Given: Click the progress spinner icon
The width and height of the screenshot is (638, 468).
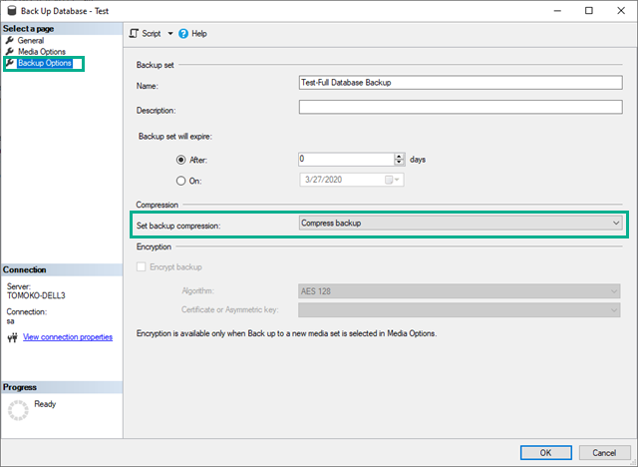Looking at the screenshot, I should coord(18,410).
